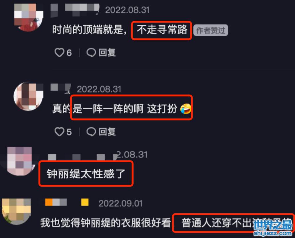Image resolution: width=295 pixels, height=238 pixels.
Task: Open the 世界之最 shijiezz.com watermark
Action: (273, 228)
